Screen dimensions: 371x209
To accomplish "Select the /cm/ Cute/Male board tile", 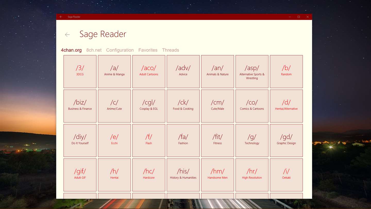I will click(217, 106).
